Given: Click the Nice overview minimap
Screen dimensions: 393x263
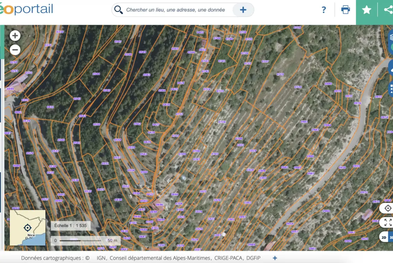Looking at the screenshot, I should click(28, 227).
